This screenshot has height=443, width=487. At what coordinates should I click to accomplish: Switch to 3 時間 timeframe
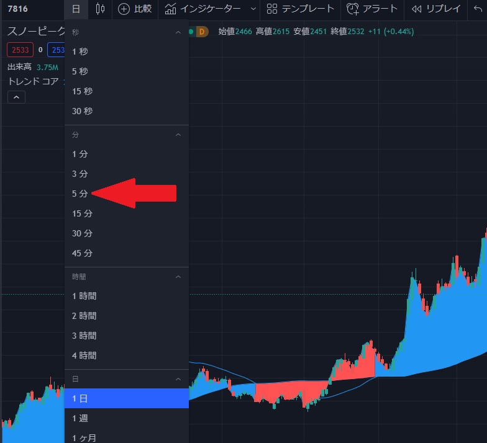point(127,336)
